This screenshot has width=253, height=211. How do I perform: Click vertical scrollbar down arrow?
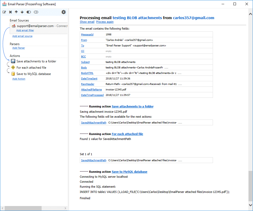(x=251, y=205)
